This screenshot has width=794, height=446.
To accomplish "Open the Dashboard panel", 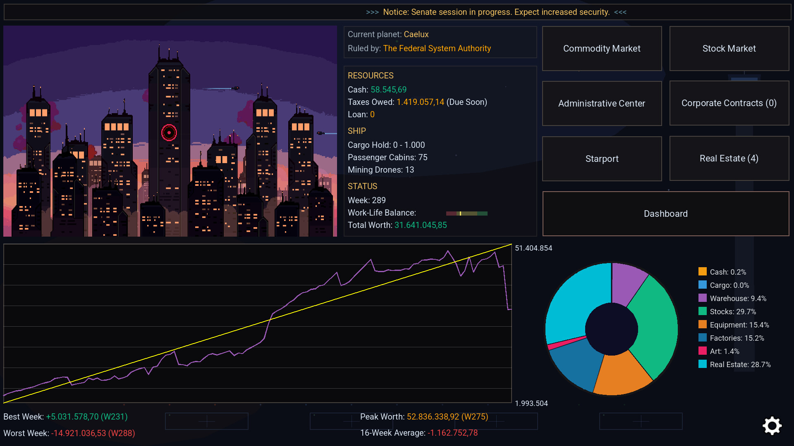I will (x=665, y=214).
